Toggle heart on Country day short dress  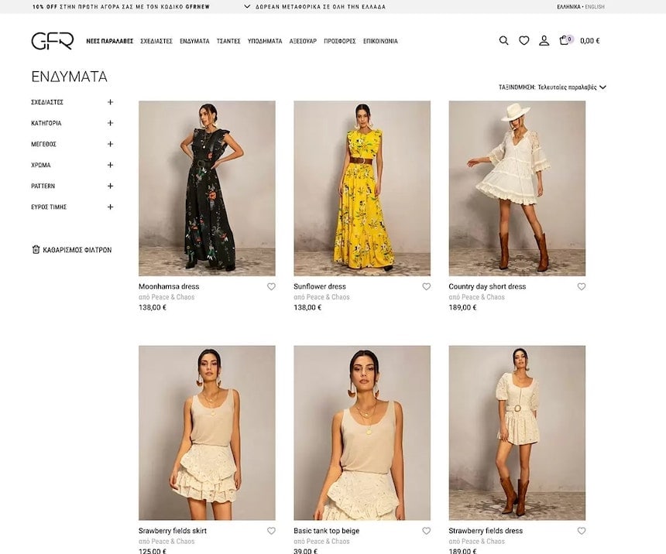(582, 287)
